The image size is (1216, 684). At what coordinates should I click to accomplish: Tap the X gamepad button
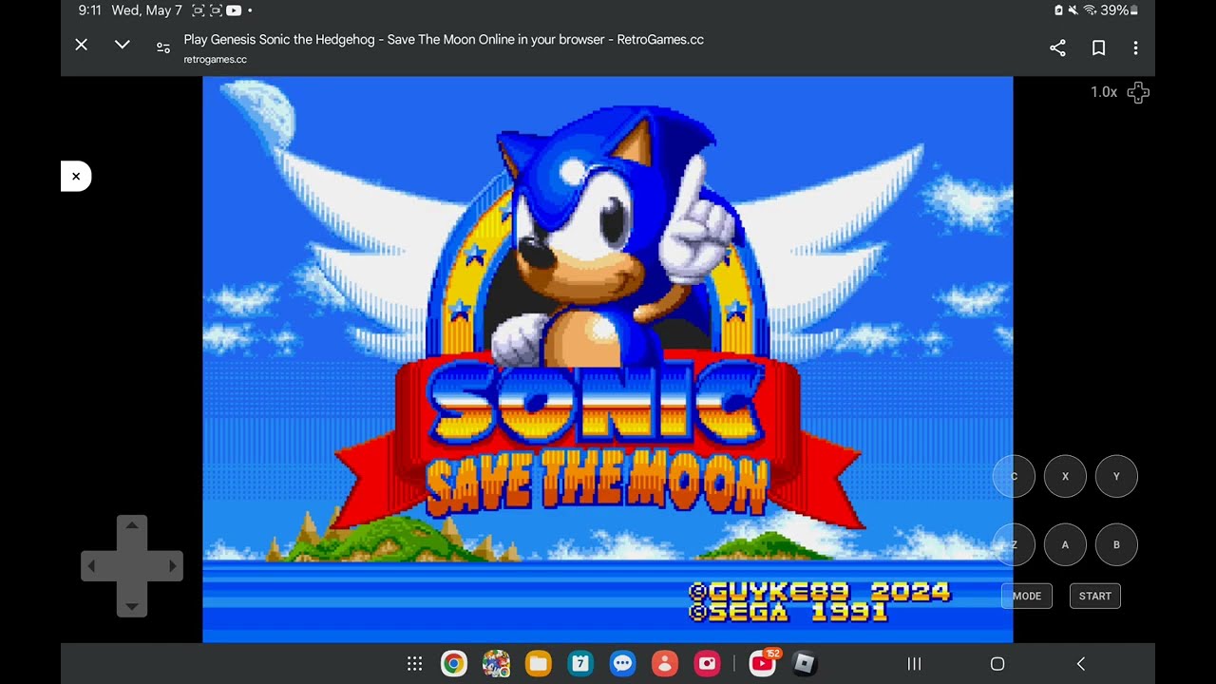[1065, 477]
